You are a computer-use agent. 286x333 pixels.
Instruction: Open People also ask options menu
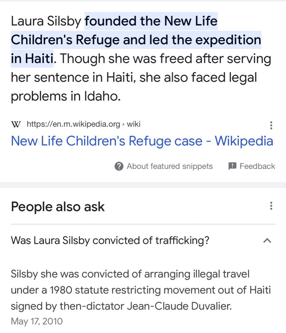pyautogui.click(x=271, y=206)
